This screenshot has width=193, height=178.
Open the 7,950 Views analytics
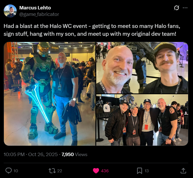(x=74, y=154)
